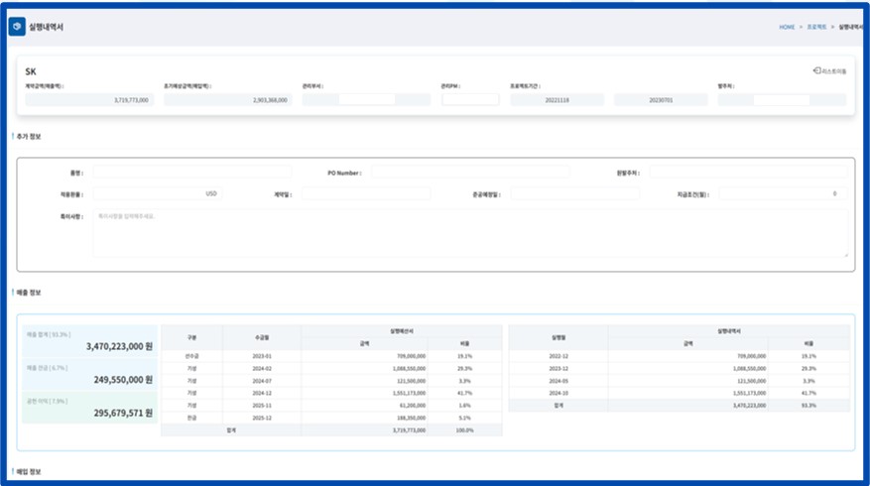Select the 관리PM input box
The image size is (870, 486).
pos(470,100)
